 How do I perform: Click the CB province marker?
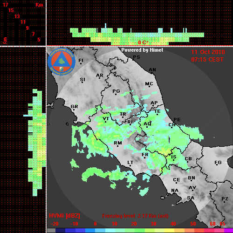[188, 159]
